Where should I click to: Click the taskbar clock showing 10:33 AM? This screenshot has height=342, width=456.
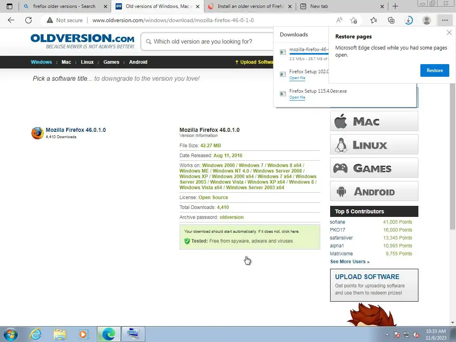click(436, 334)
